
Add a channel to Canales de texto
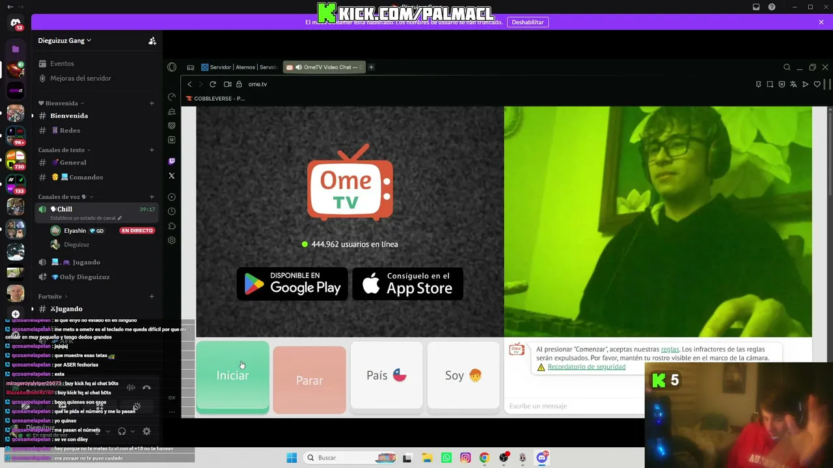click(152, 150)
